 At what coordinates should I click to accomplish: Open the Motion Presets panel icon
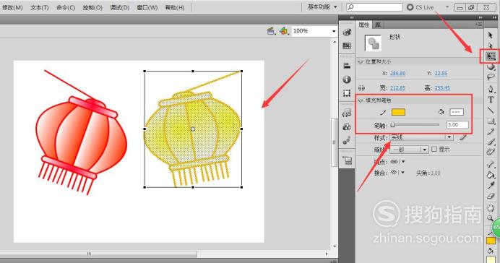[347, 141]
